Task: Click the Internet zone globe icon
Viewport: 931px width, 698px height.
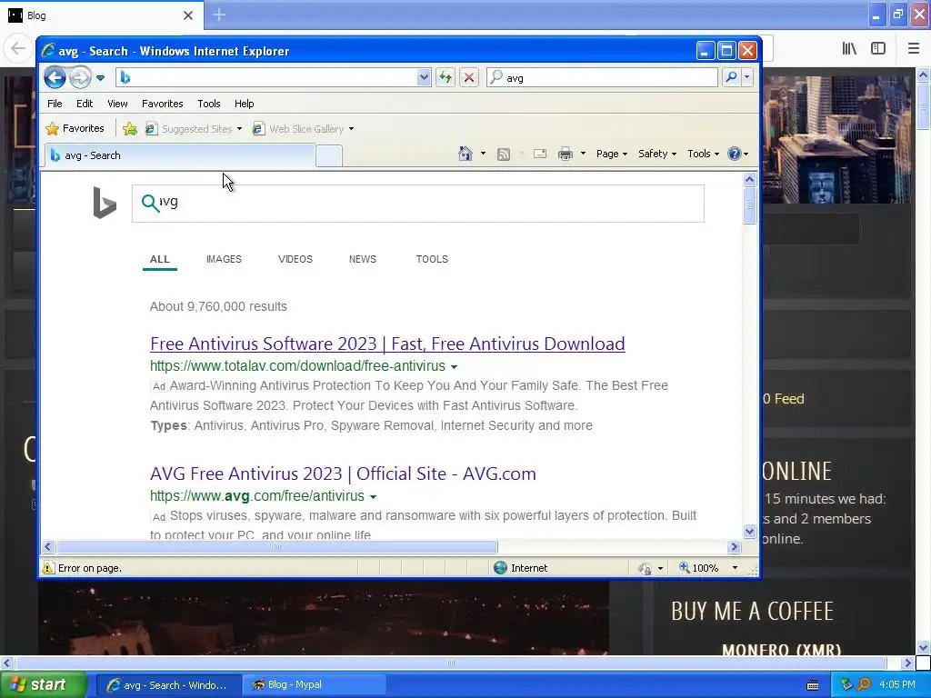Action: tap(501, 568)
